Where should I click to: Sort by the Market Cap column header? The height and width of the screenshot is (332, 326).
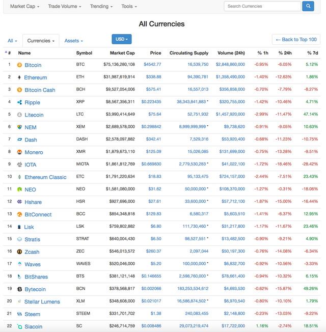tap(122, 53)
